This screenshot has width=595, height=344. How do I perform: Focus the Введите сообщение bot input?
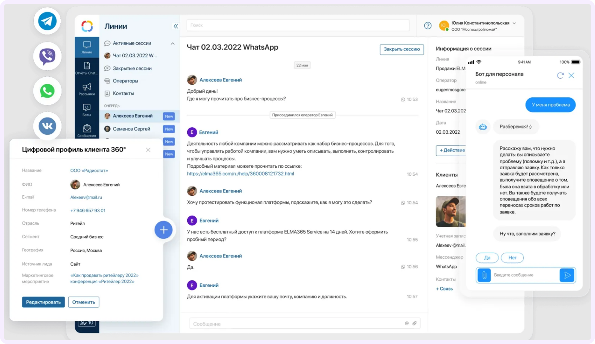pos(525,275)
